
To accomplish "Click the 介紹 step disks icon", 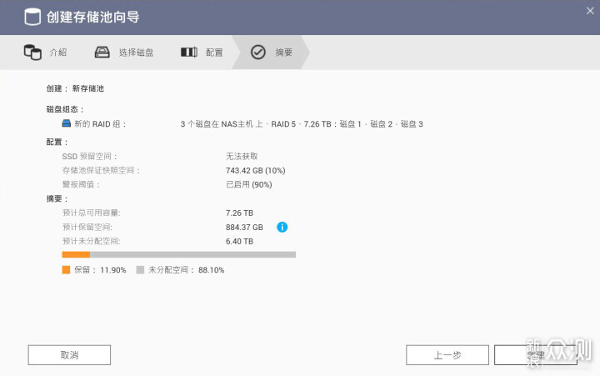I will click(x=32, y=52).
